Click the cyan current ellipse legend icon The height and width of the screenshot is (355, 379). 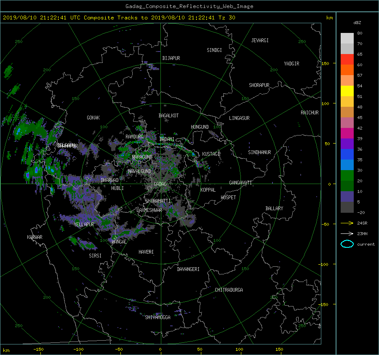[347, 244]
